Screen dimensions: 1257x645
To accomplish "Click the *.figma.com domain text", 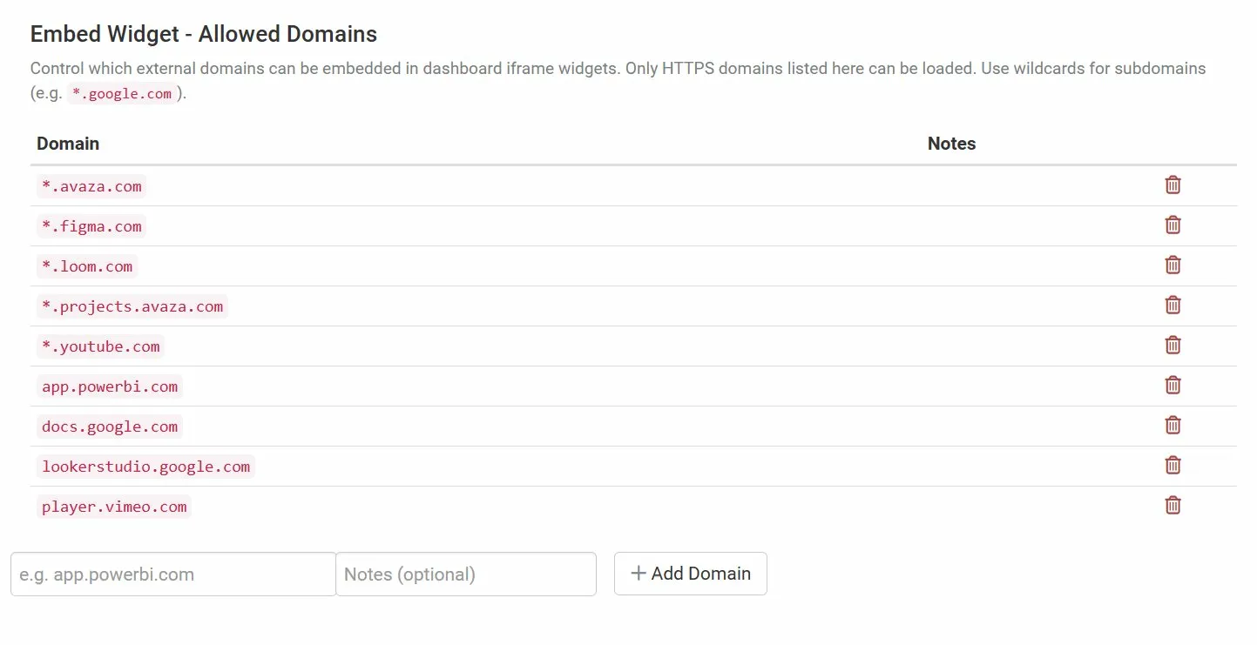I will click(91, 226).
